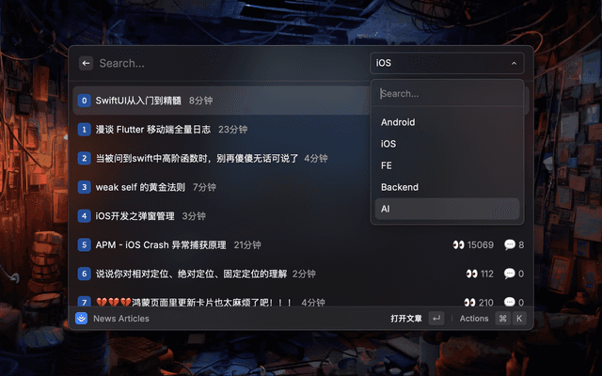The width and height of the screenshot is (602, 376).
Task: Click the Return key icon in footer
Action: [x=436, y=319]
